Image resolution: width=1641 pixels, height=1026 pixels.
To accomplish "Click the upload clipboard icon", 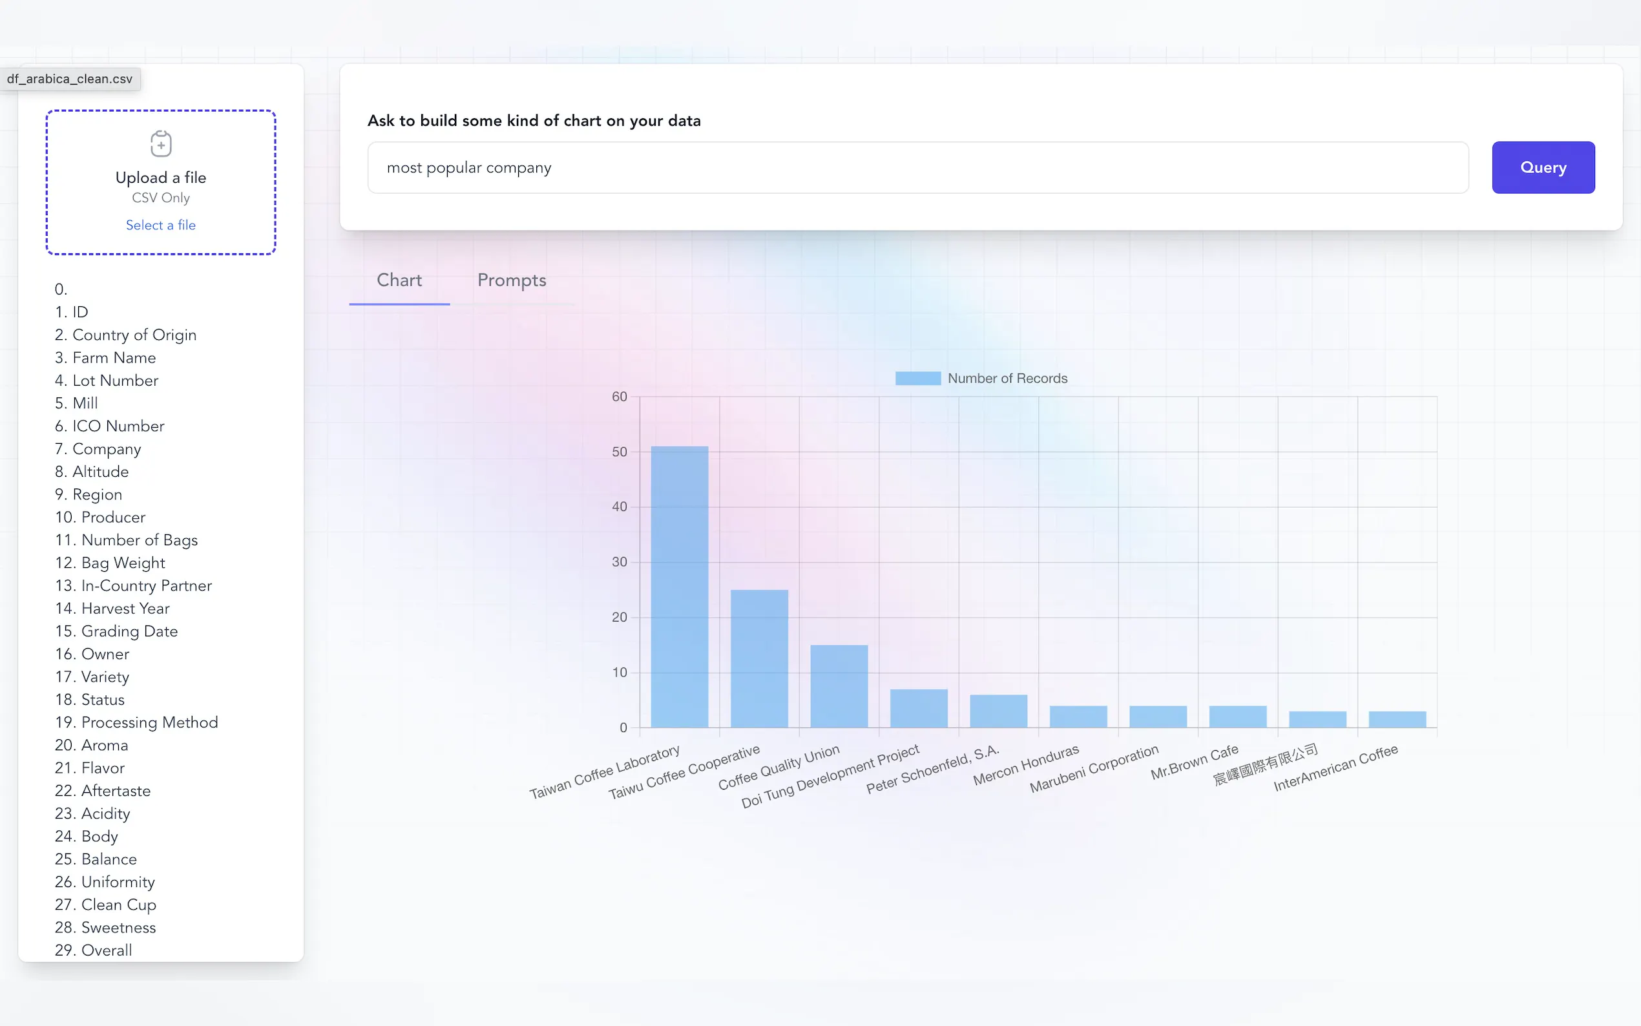I will pyautogui.click(x=161, y=144).
